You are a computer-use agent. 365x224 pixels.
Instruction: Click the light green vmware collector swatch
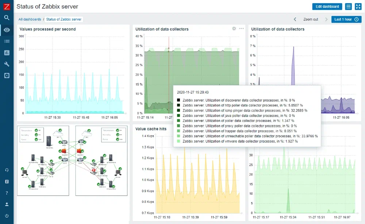click(178, 141)
